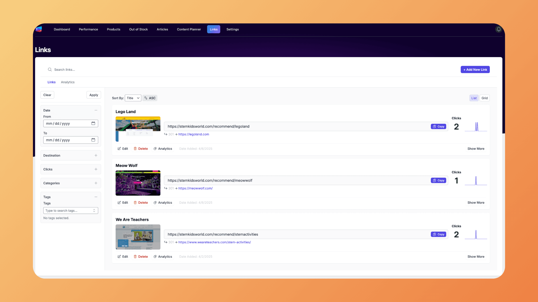Expand the Destination filter section
Image resolution: width=538 pixels, height=302 pixels.
[95, 155]
